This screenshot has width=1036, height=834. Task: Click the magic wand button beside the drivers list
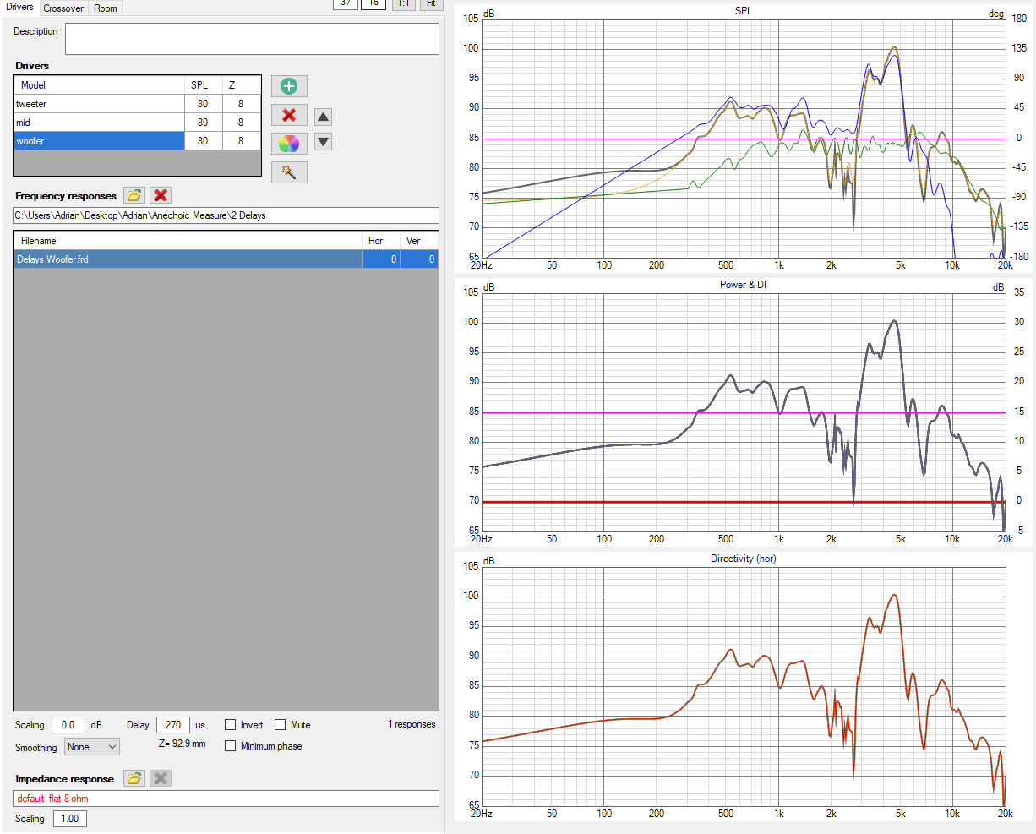[x=289, y=172]
